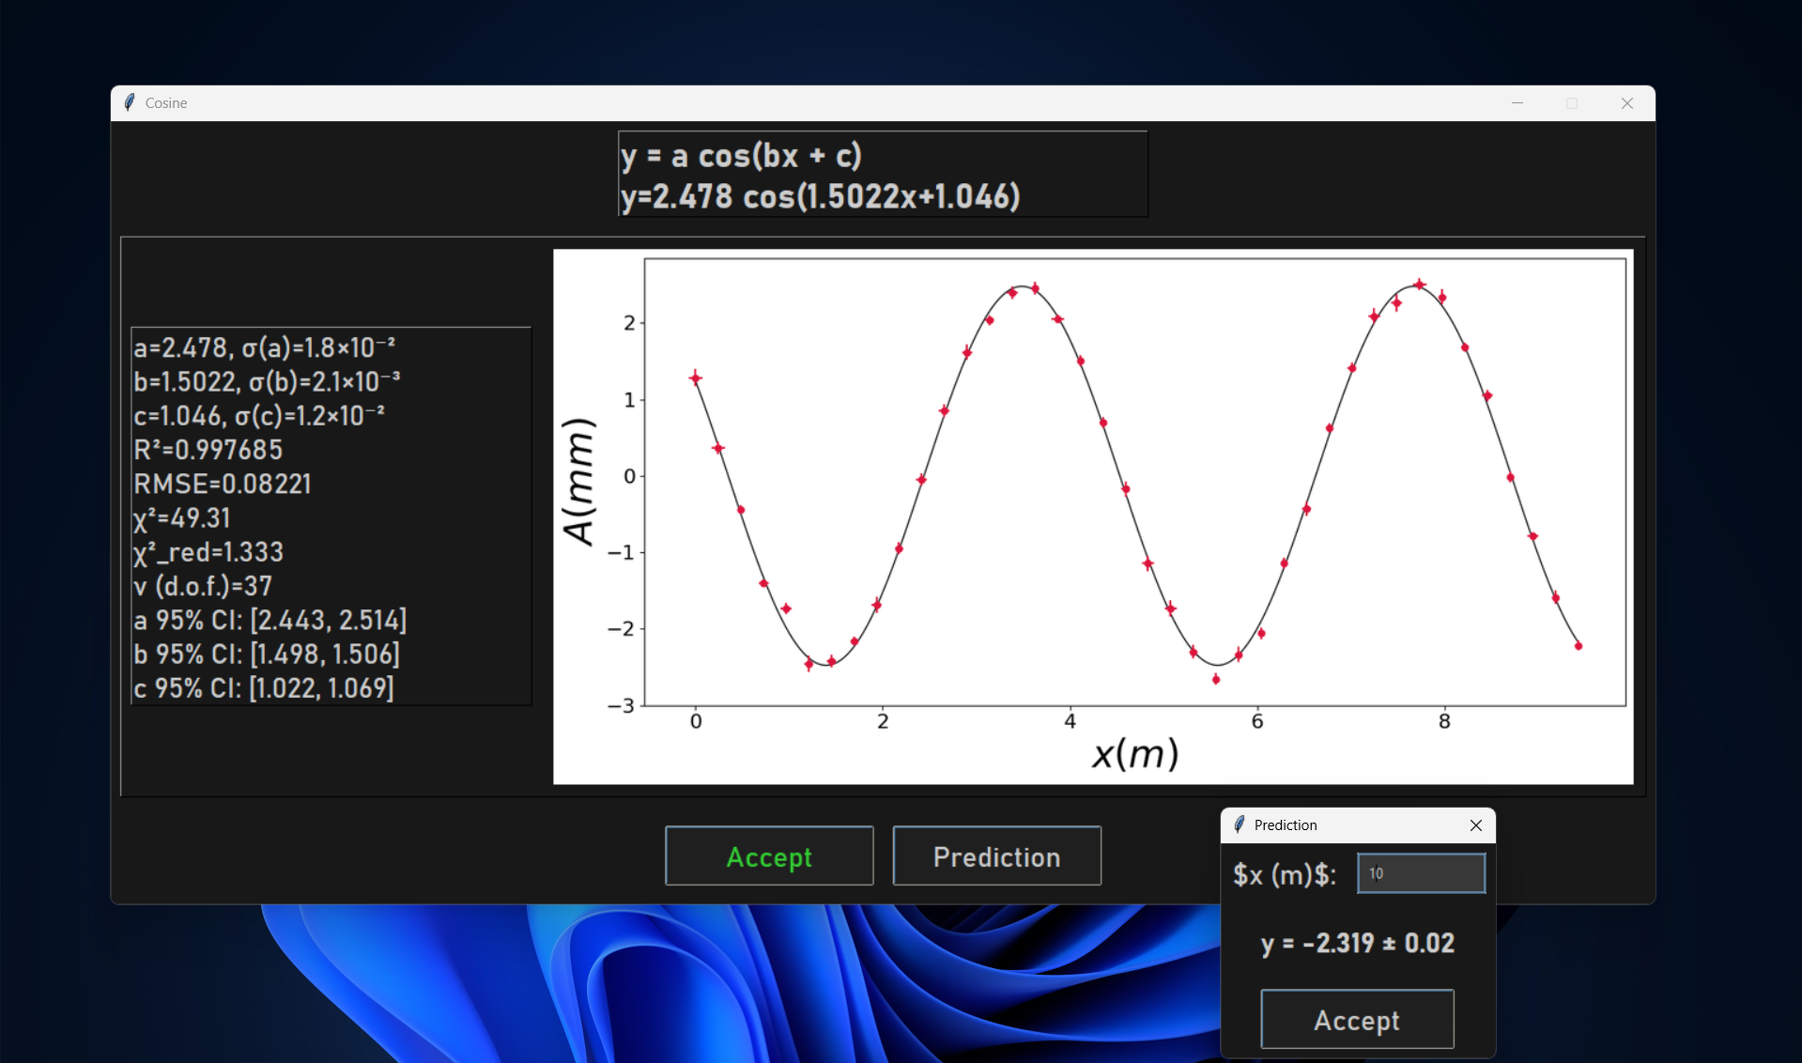Click the feather icon in Cosine title bar

(130, 102)
